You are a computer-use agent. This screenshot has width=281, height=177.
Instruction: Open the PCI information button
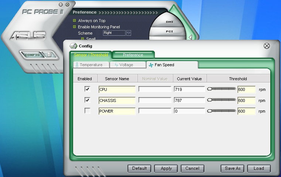pyautogui.click(x=169, y=31)
